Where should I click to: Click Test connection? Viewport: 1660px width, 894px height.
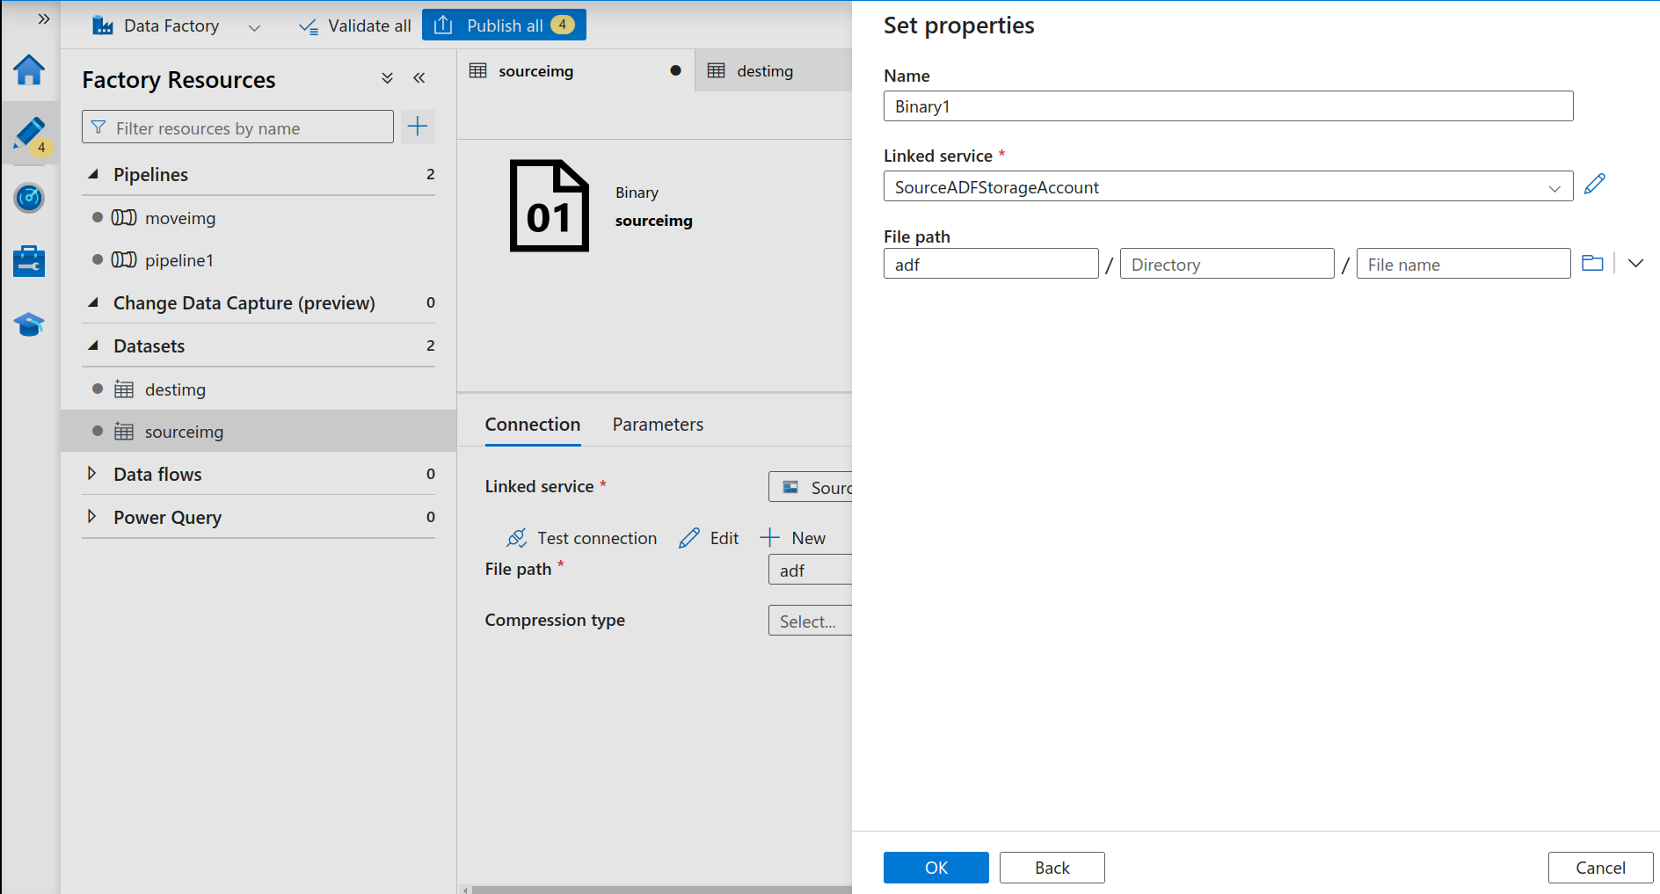582,538
